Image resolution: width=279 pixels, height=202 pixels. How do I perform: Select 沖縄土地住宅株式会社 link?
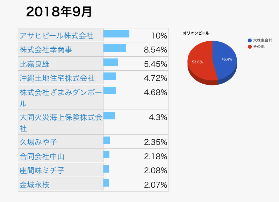coord(57,78)
